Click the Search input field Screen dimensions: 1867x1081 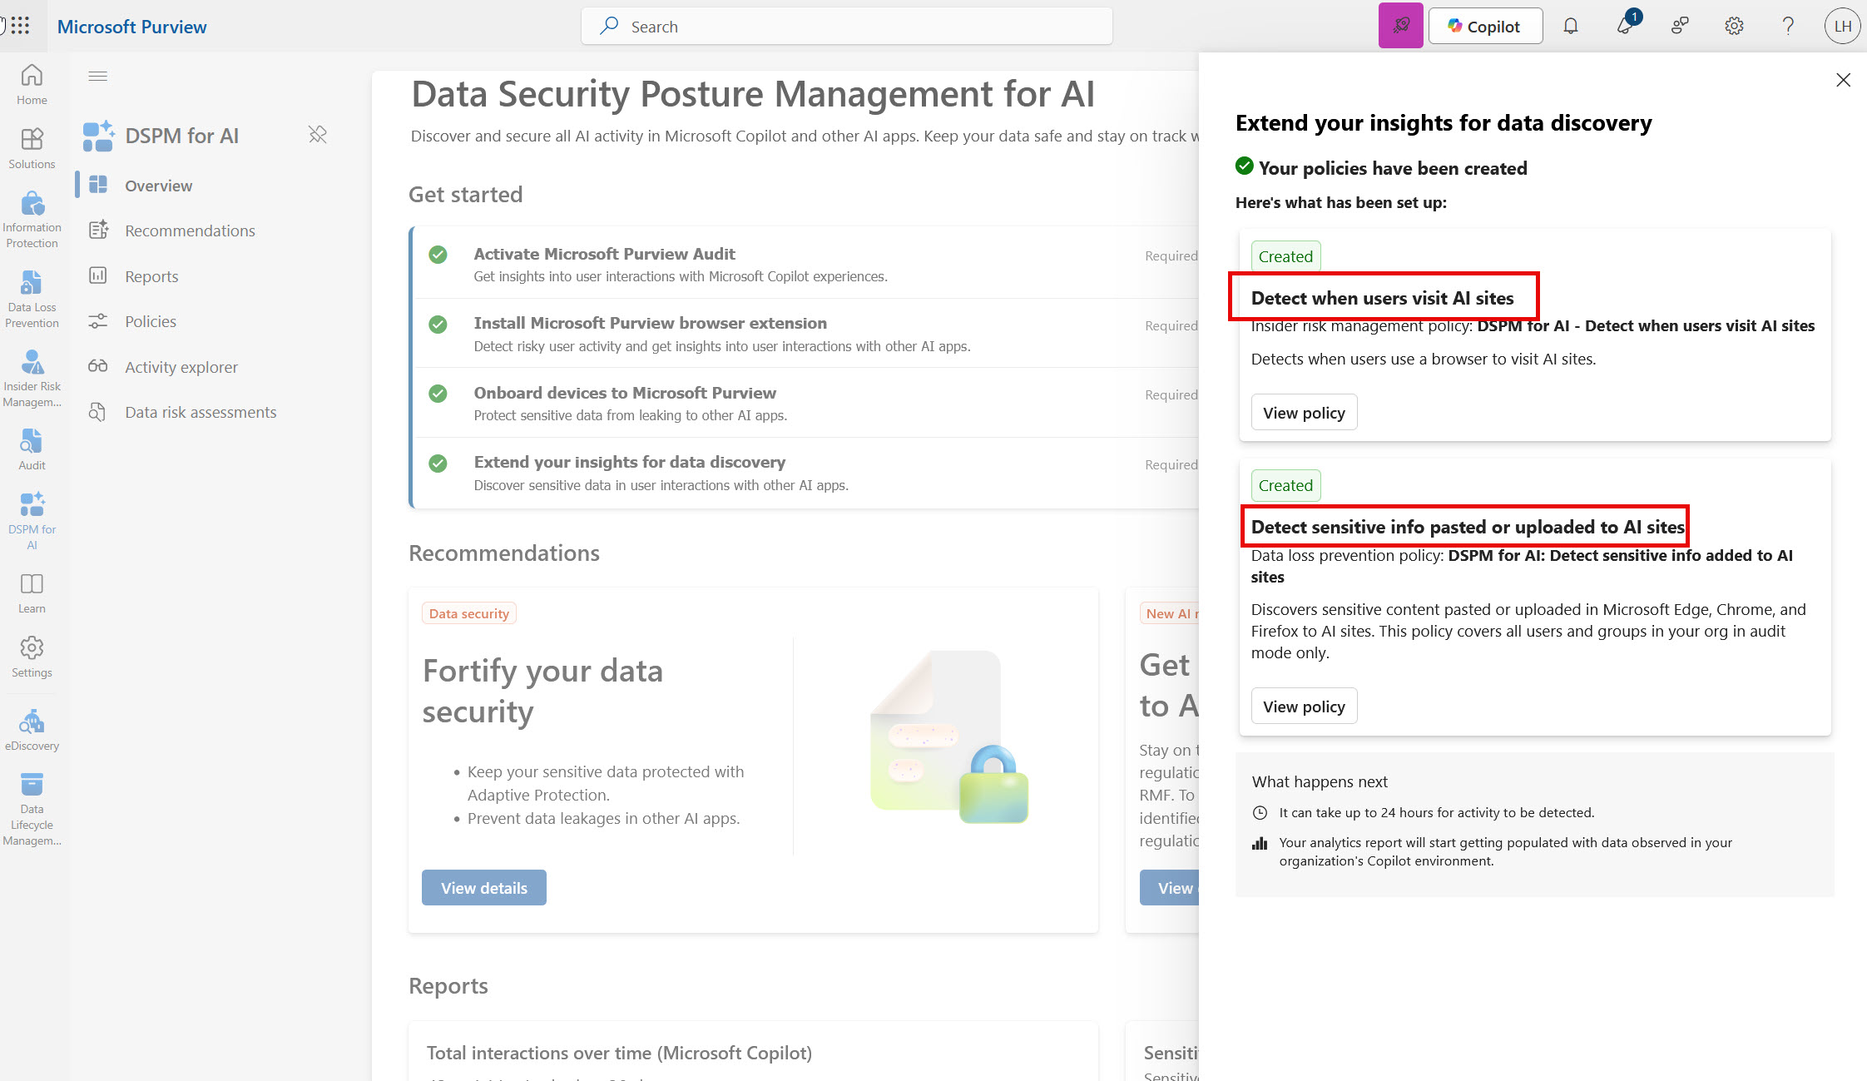pos(847,26)
